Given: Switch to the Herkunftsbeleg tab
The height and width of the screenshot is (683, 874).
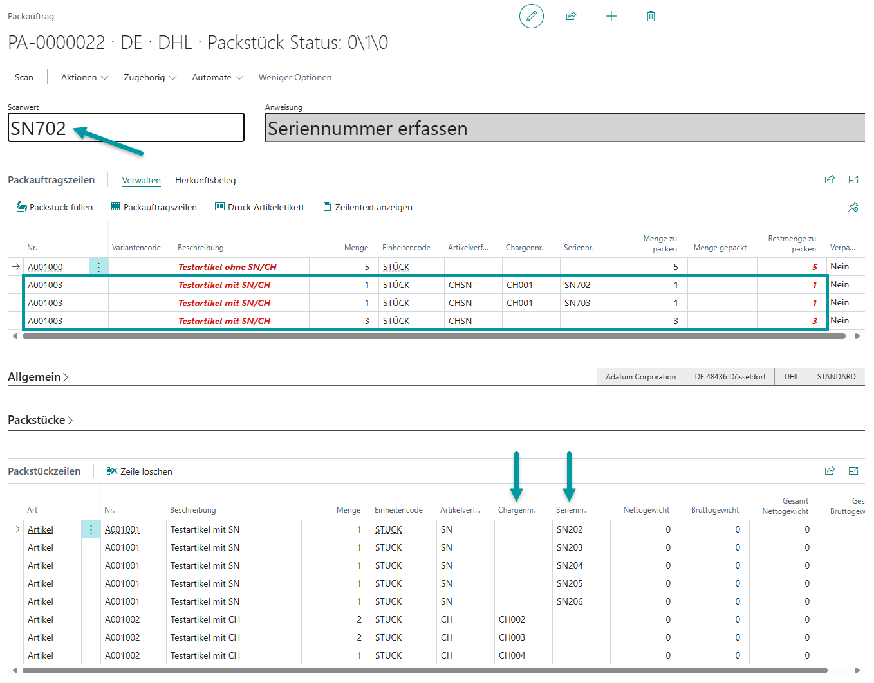Looking at the screenshot, I should pos(205,180).
